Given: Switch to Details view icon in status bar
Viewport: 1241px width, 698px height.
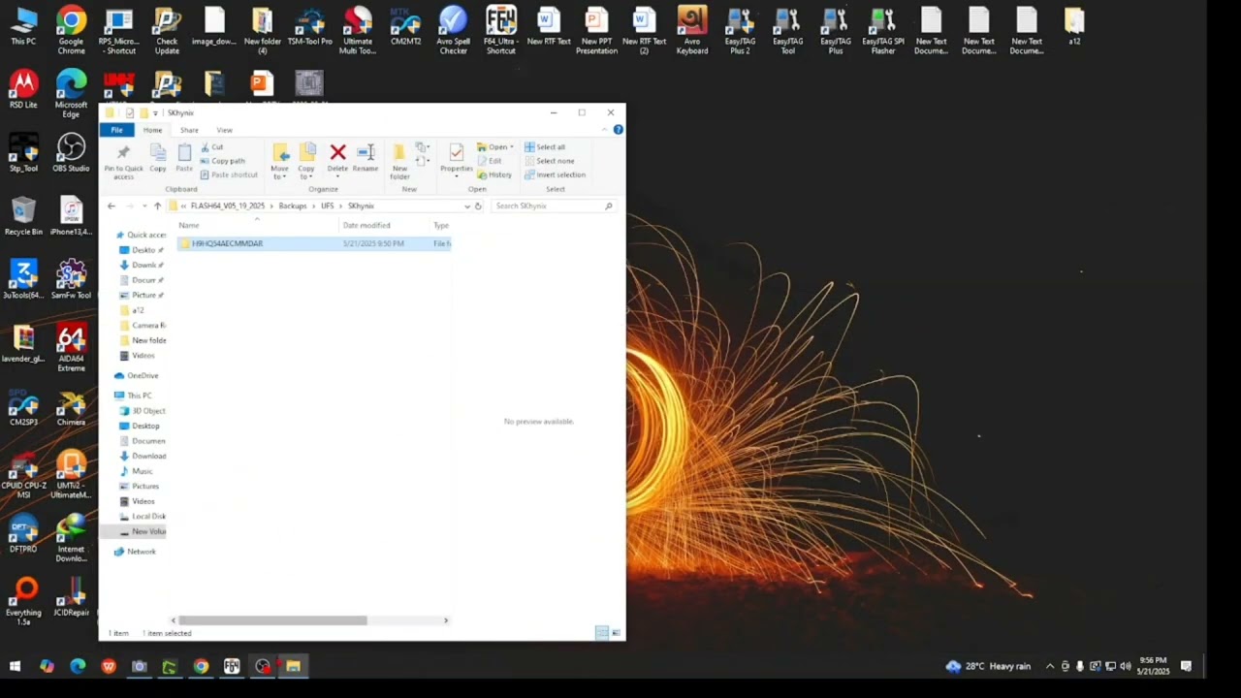Looking at the screenshot, I should 601,633.
